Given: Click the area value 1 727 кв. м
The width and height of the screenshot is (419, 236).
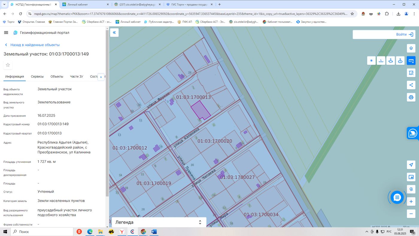Looking at the screenshot, I should (x=46, y=162).
